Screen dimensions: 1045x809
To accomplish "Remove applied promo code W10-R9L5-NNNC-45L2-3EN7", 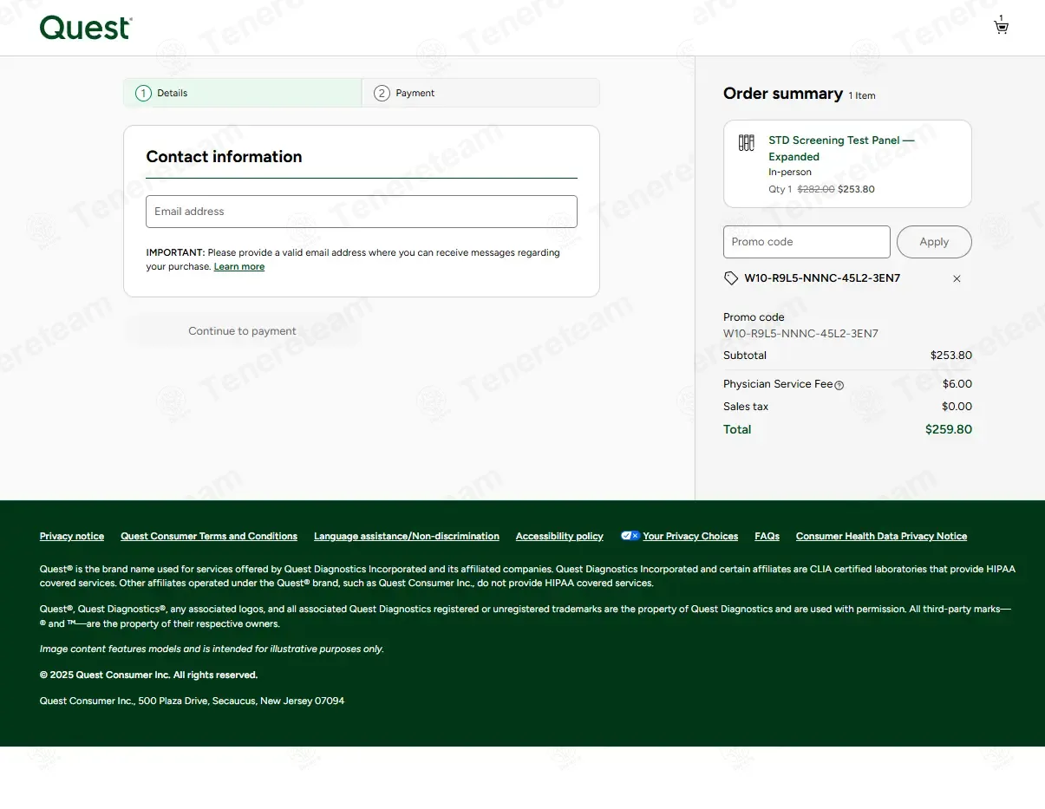I will coord(957,278).
